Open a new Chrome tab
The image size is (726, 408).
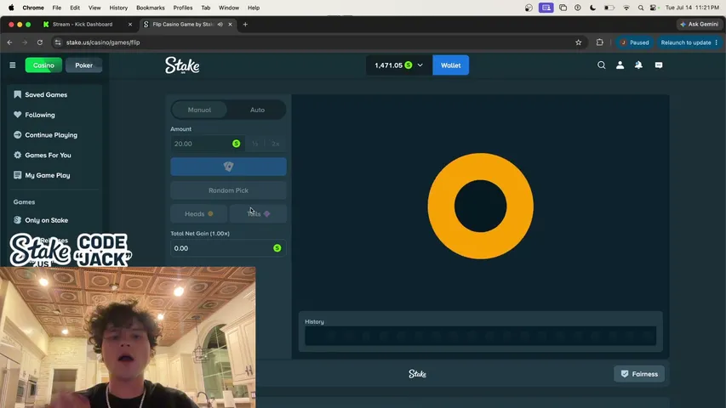(245, 25)
